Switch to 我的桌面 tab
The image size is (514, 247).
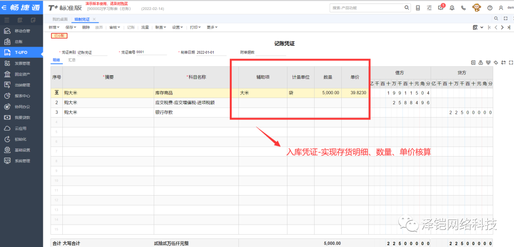[x=60, y=19]
